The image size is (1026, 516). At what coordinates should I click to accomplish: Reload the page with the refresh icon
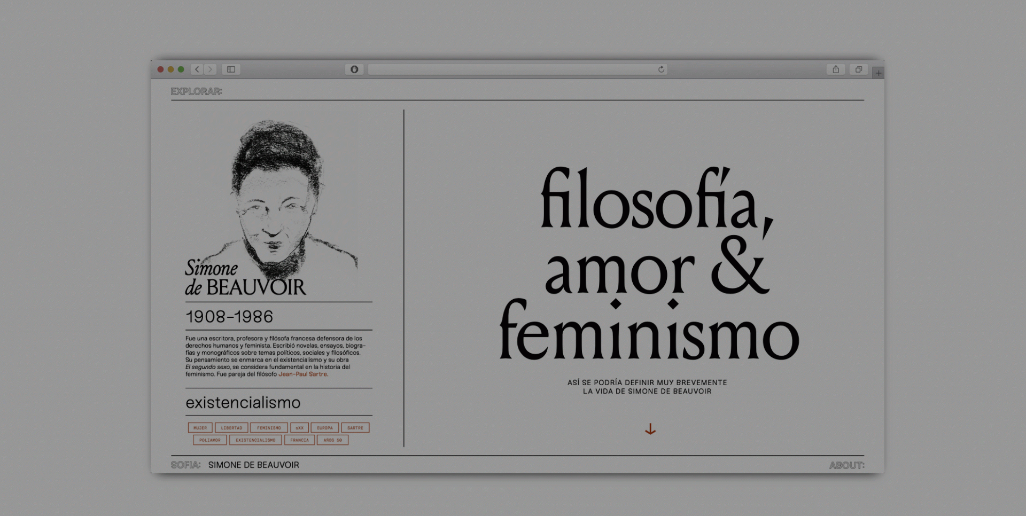click(x=661, y=69)
